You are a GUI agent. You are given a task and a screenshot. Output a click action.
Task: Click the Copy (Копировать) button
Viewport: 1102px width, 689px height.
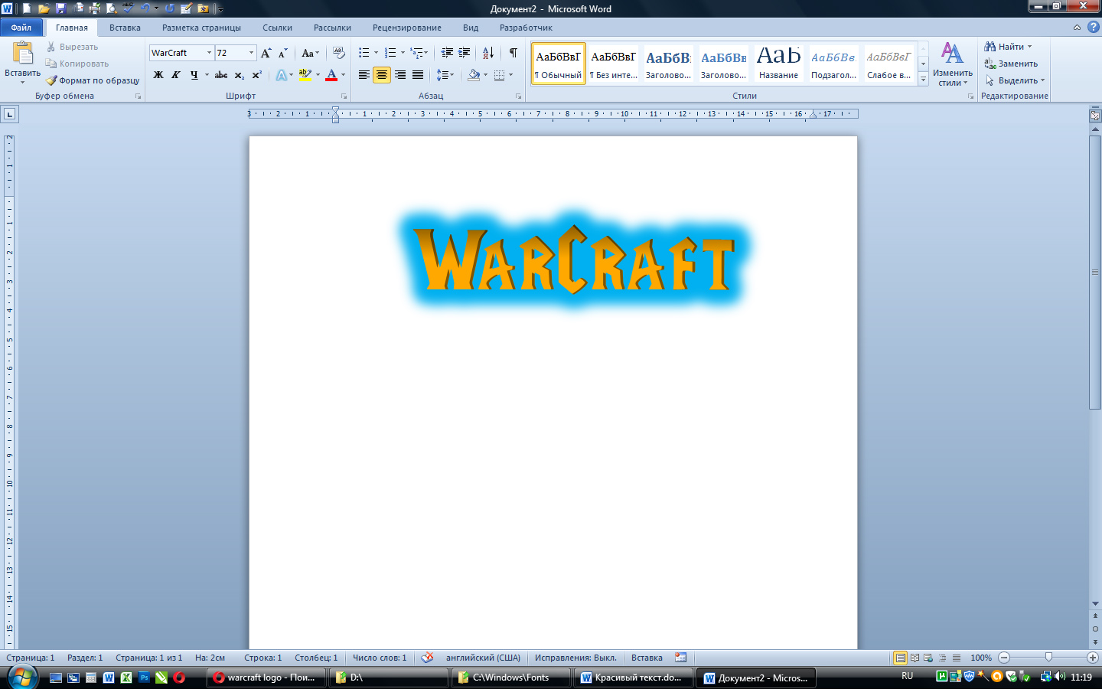pyautogui.click(x=77, y=64)
